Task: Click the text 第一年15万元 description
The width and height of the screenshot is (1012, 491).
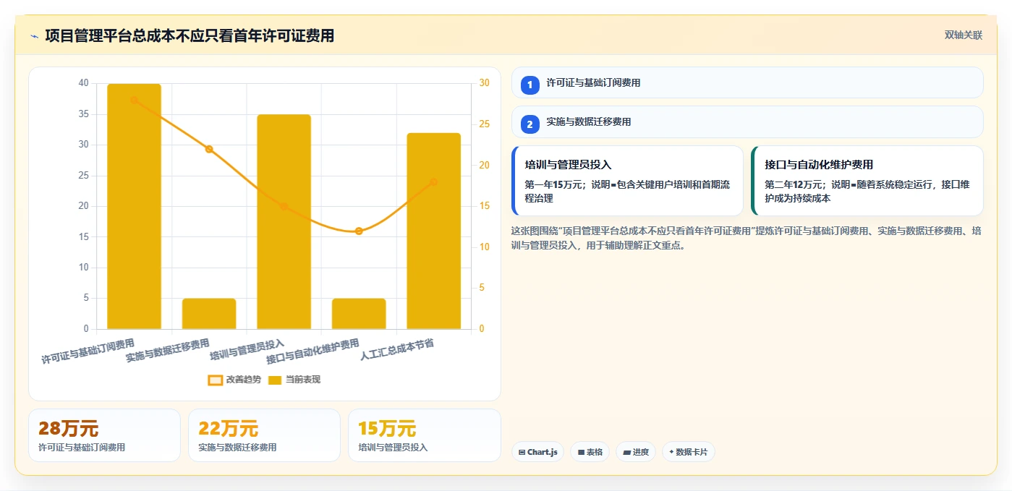Action: [629, 192]
